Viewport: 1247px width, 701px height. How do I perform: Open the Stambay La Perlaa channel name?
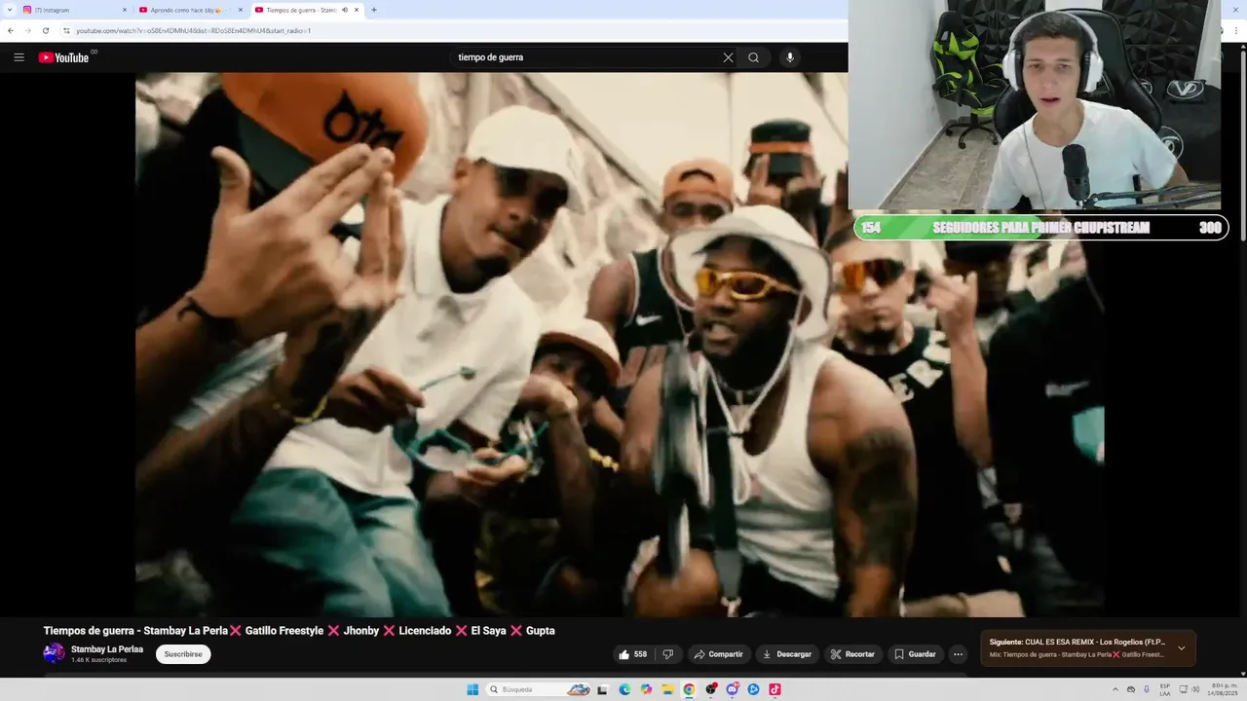tap(107, 649)
